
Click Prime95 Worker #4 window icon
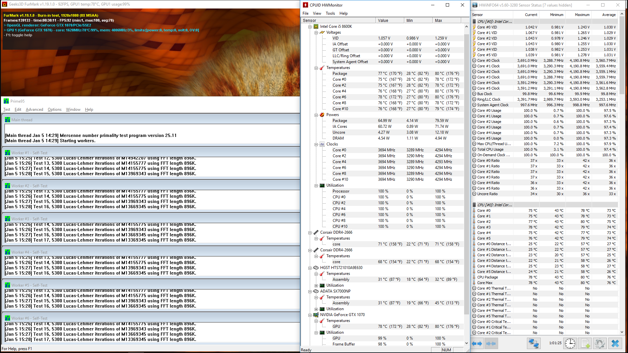point(8,252)
